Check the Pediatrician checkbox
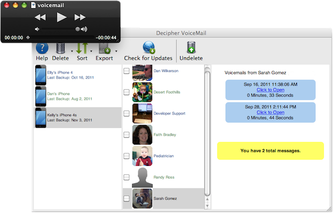334x214 pixels. point(127,156)
